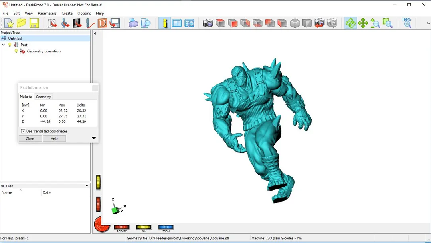Viewport: 431px width, 243px height.
Task: Switch to the four-pane view layout icon
Action: coord(177,23)
